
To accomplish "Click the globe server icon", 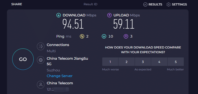I will [x=41, y=60].
